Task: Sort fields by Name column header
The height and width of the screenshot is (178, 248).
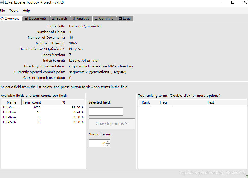Action: tap(11, 102)
